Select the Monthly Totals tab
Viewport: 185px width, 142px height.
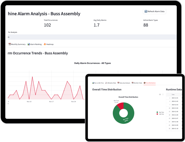coord(138,83)
